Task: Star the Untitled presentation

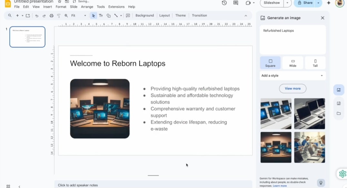Action: (60, 2)
